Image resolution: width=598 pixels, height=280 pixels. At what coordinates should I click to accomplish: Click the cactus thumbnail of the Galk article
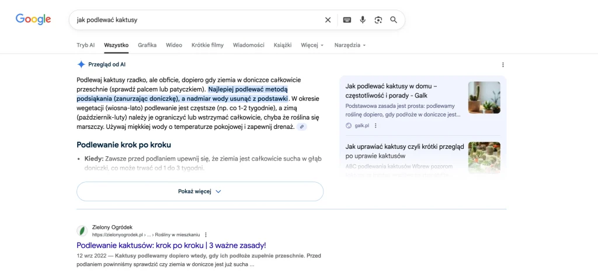tap(484, 97)
